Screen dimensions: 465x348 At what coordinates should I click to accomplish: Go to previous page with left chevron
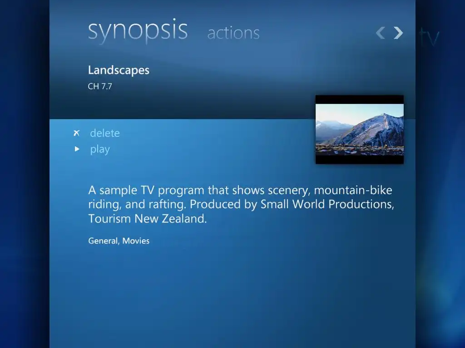(x=381, y=33)
